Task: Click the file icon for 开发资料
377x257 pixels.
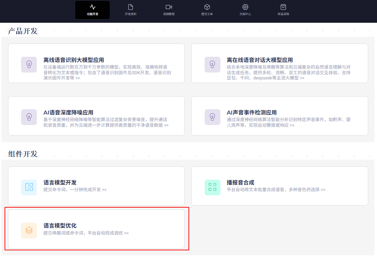Action: (x=131, y=7)
